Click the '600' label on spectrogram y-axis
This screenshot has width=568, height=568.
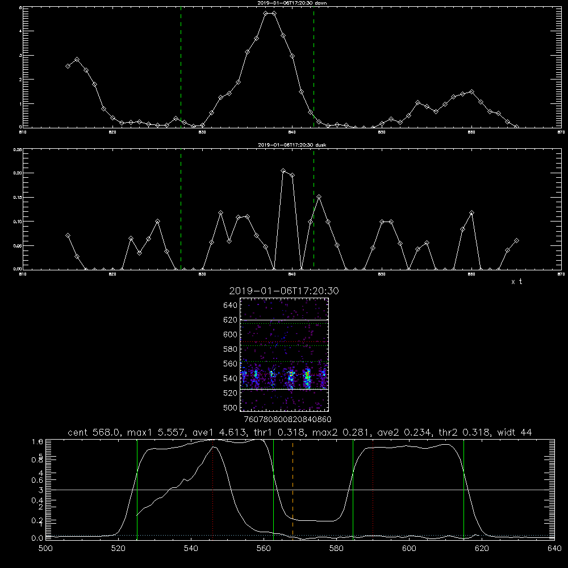tap(231, 335)
